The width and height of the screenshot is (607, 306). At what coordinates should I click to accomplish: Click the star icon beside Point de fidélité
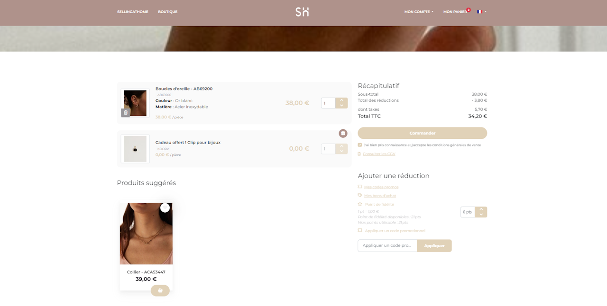tap(360, 204)
